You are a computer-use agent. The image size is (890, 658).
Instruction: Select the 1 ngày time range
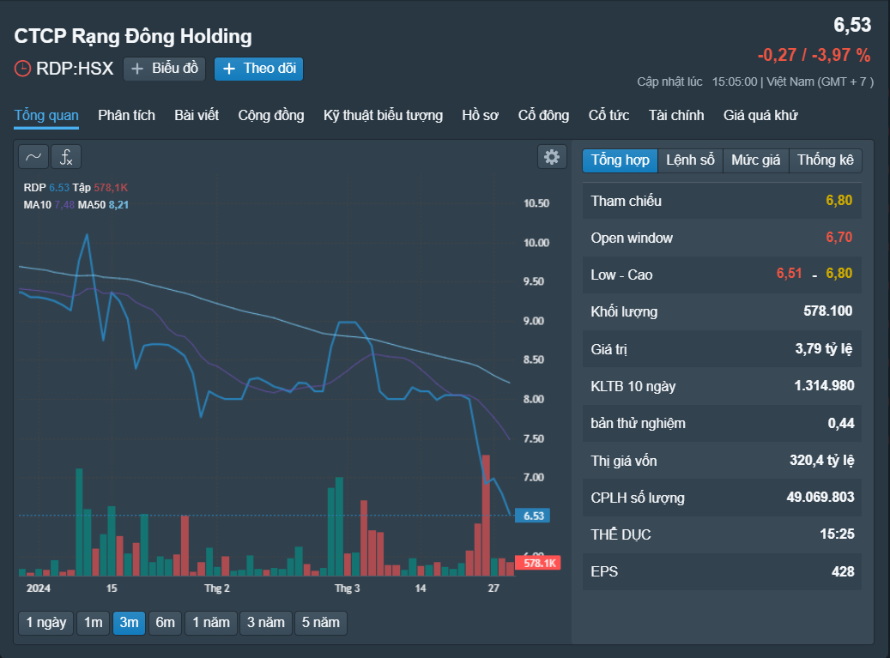coord(46,623)
